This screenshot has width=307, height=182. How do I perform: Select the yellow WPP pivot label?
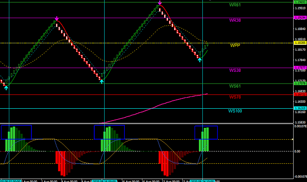(x=235, y=45)
